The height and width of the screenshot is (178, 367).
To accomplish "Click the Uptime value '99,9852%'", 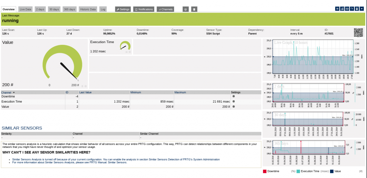I will click(x=109, y=33).
